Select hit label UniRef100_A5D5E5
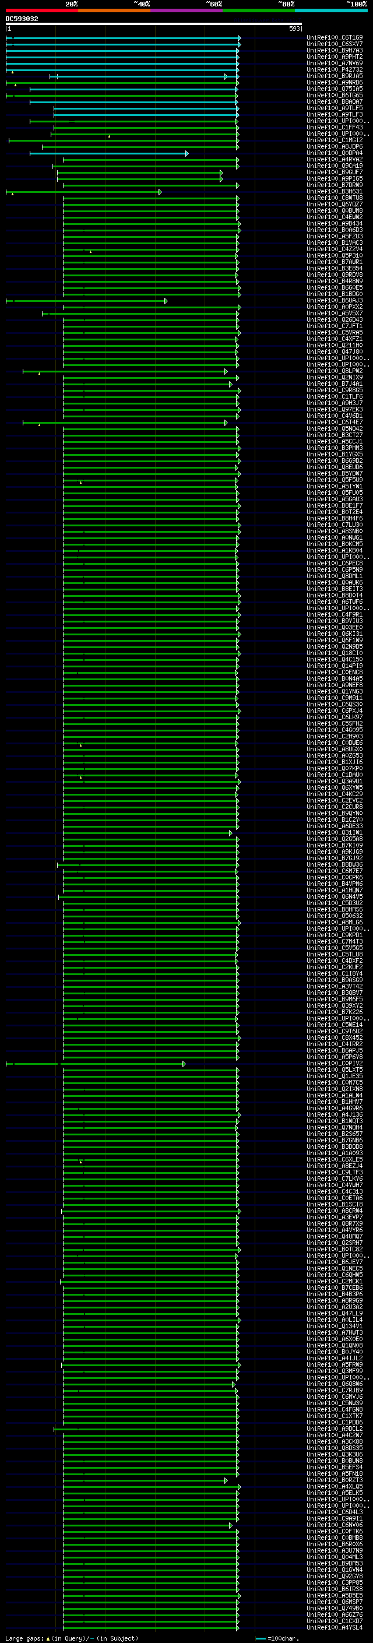 pos(334,1595)
